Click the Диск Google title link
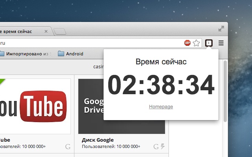This screenshot has width=252, height=157. pyautogui.click(x=98, y=140)
